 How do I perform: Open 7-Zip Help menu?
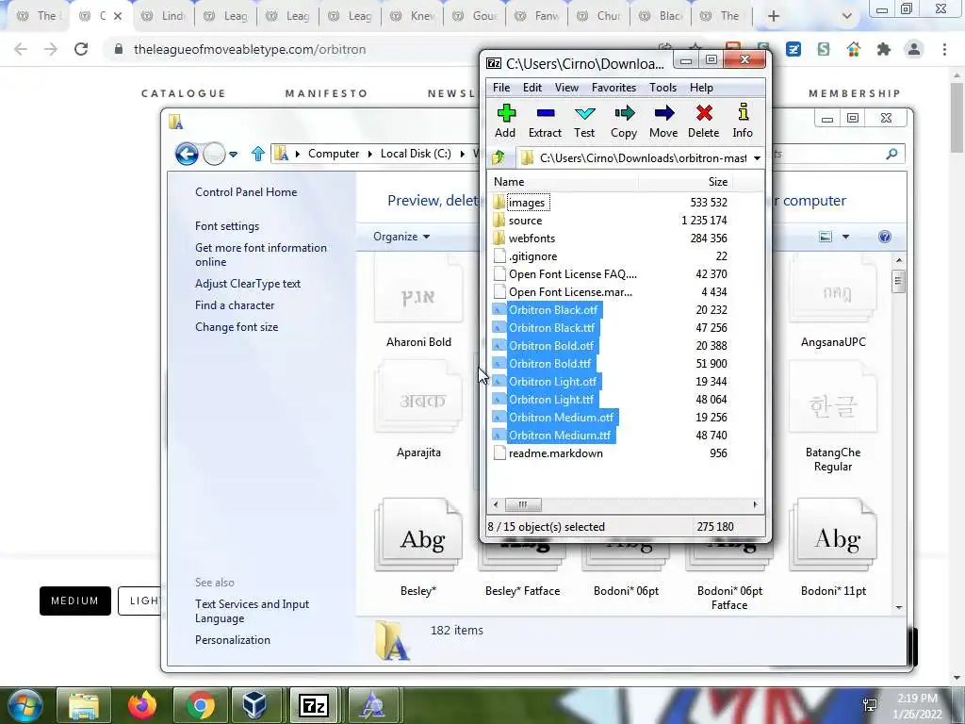coord(701,88)
